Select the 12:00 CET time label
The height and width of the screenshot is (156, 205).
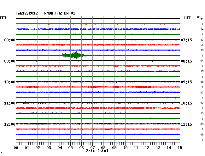tap(10, 124)
